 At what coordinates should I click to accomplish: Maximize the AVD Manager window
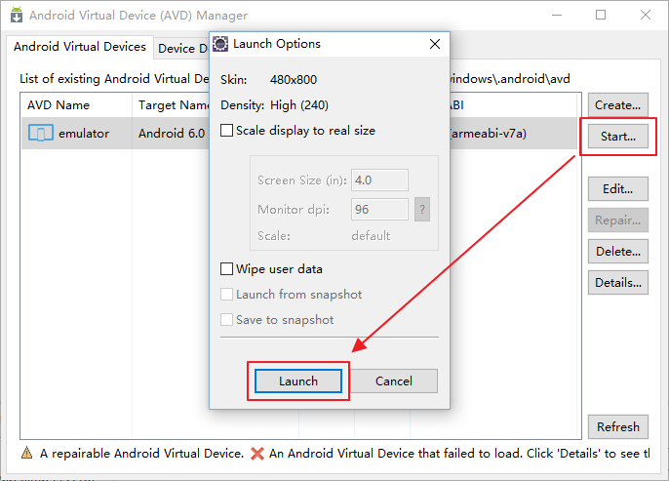(x=601, y=15)
